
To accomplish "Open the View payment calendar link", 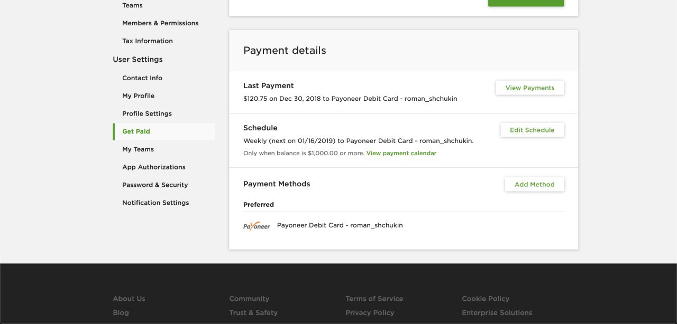I will pyautogui.click(x=401, y=154).
